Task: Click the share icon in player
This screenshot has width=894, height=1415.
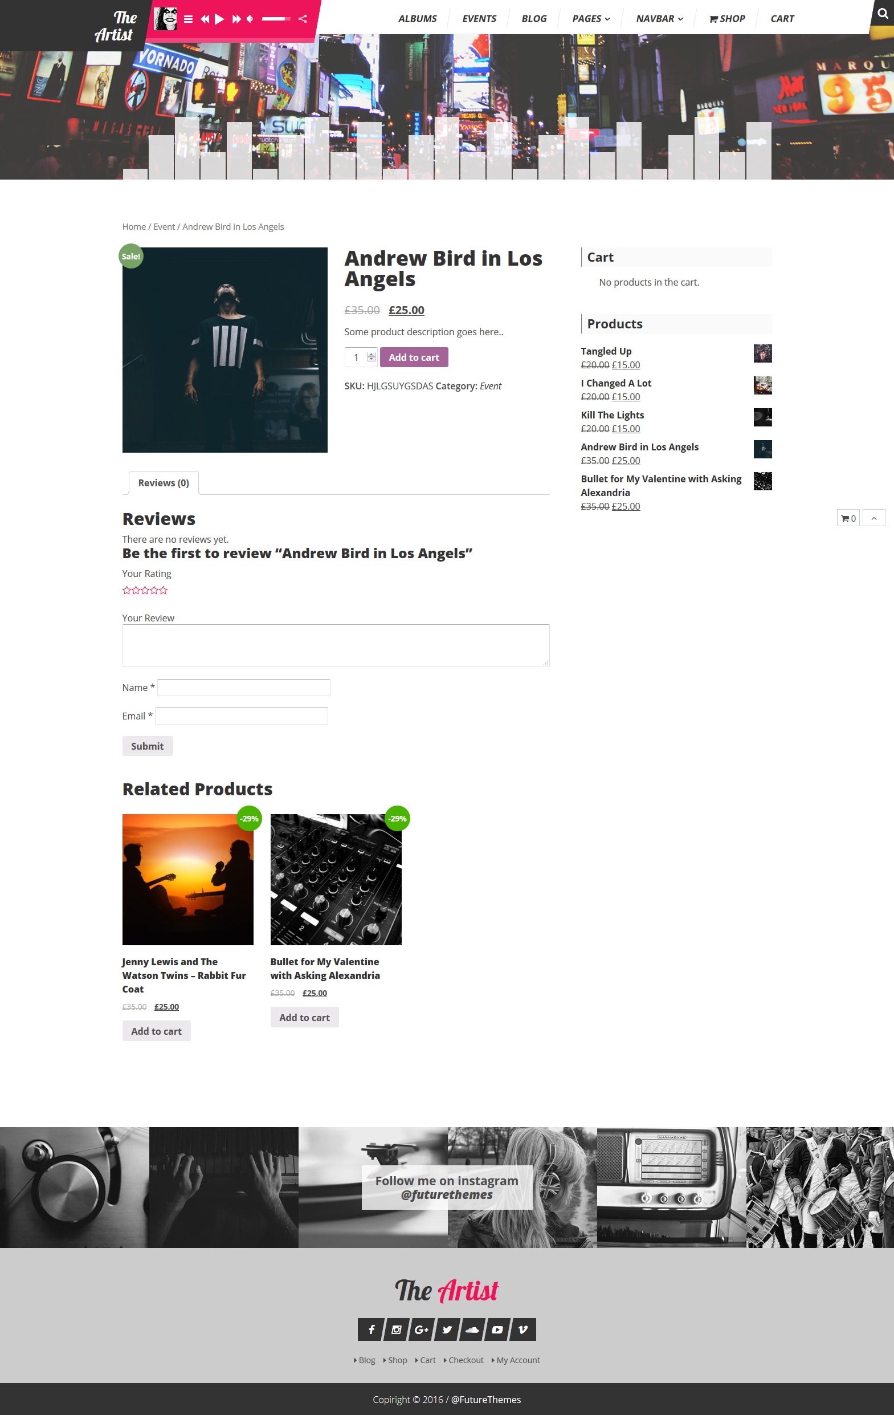Action: click(303, 19)
